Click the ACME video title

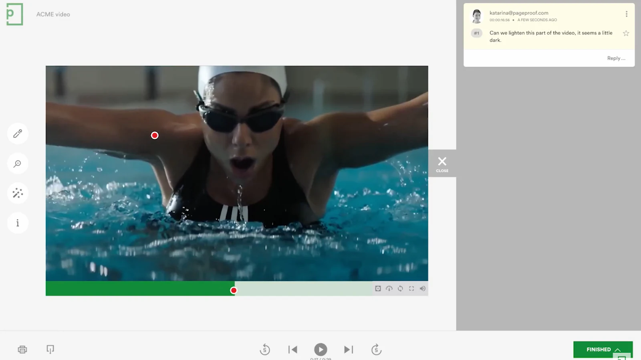(x=53, y=14)
